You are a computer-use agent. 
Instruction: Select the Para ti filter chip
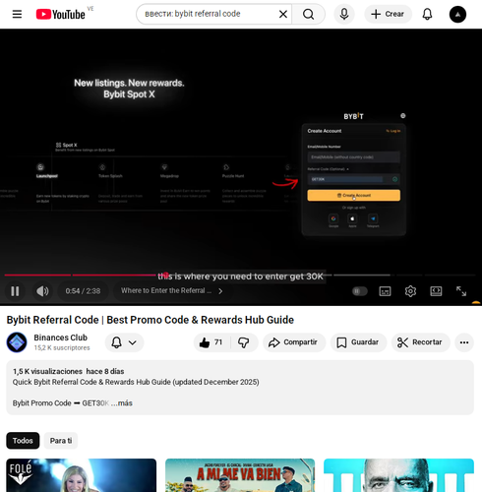[61, 441]
